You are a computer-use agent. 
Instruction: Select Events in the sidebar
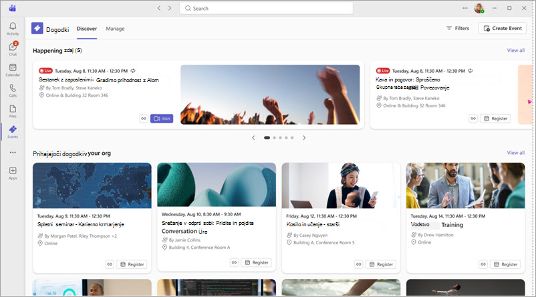coord(13,131)
